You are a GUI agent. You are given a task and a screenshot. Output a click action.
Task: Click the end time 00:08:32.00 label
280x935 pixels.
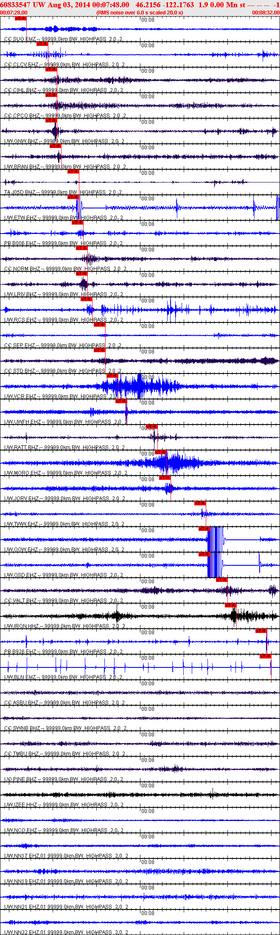266,13
